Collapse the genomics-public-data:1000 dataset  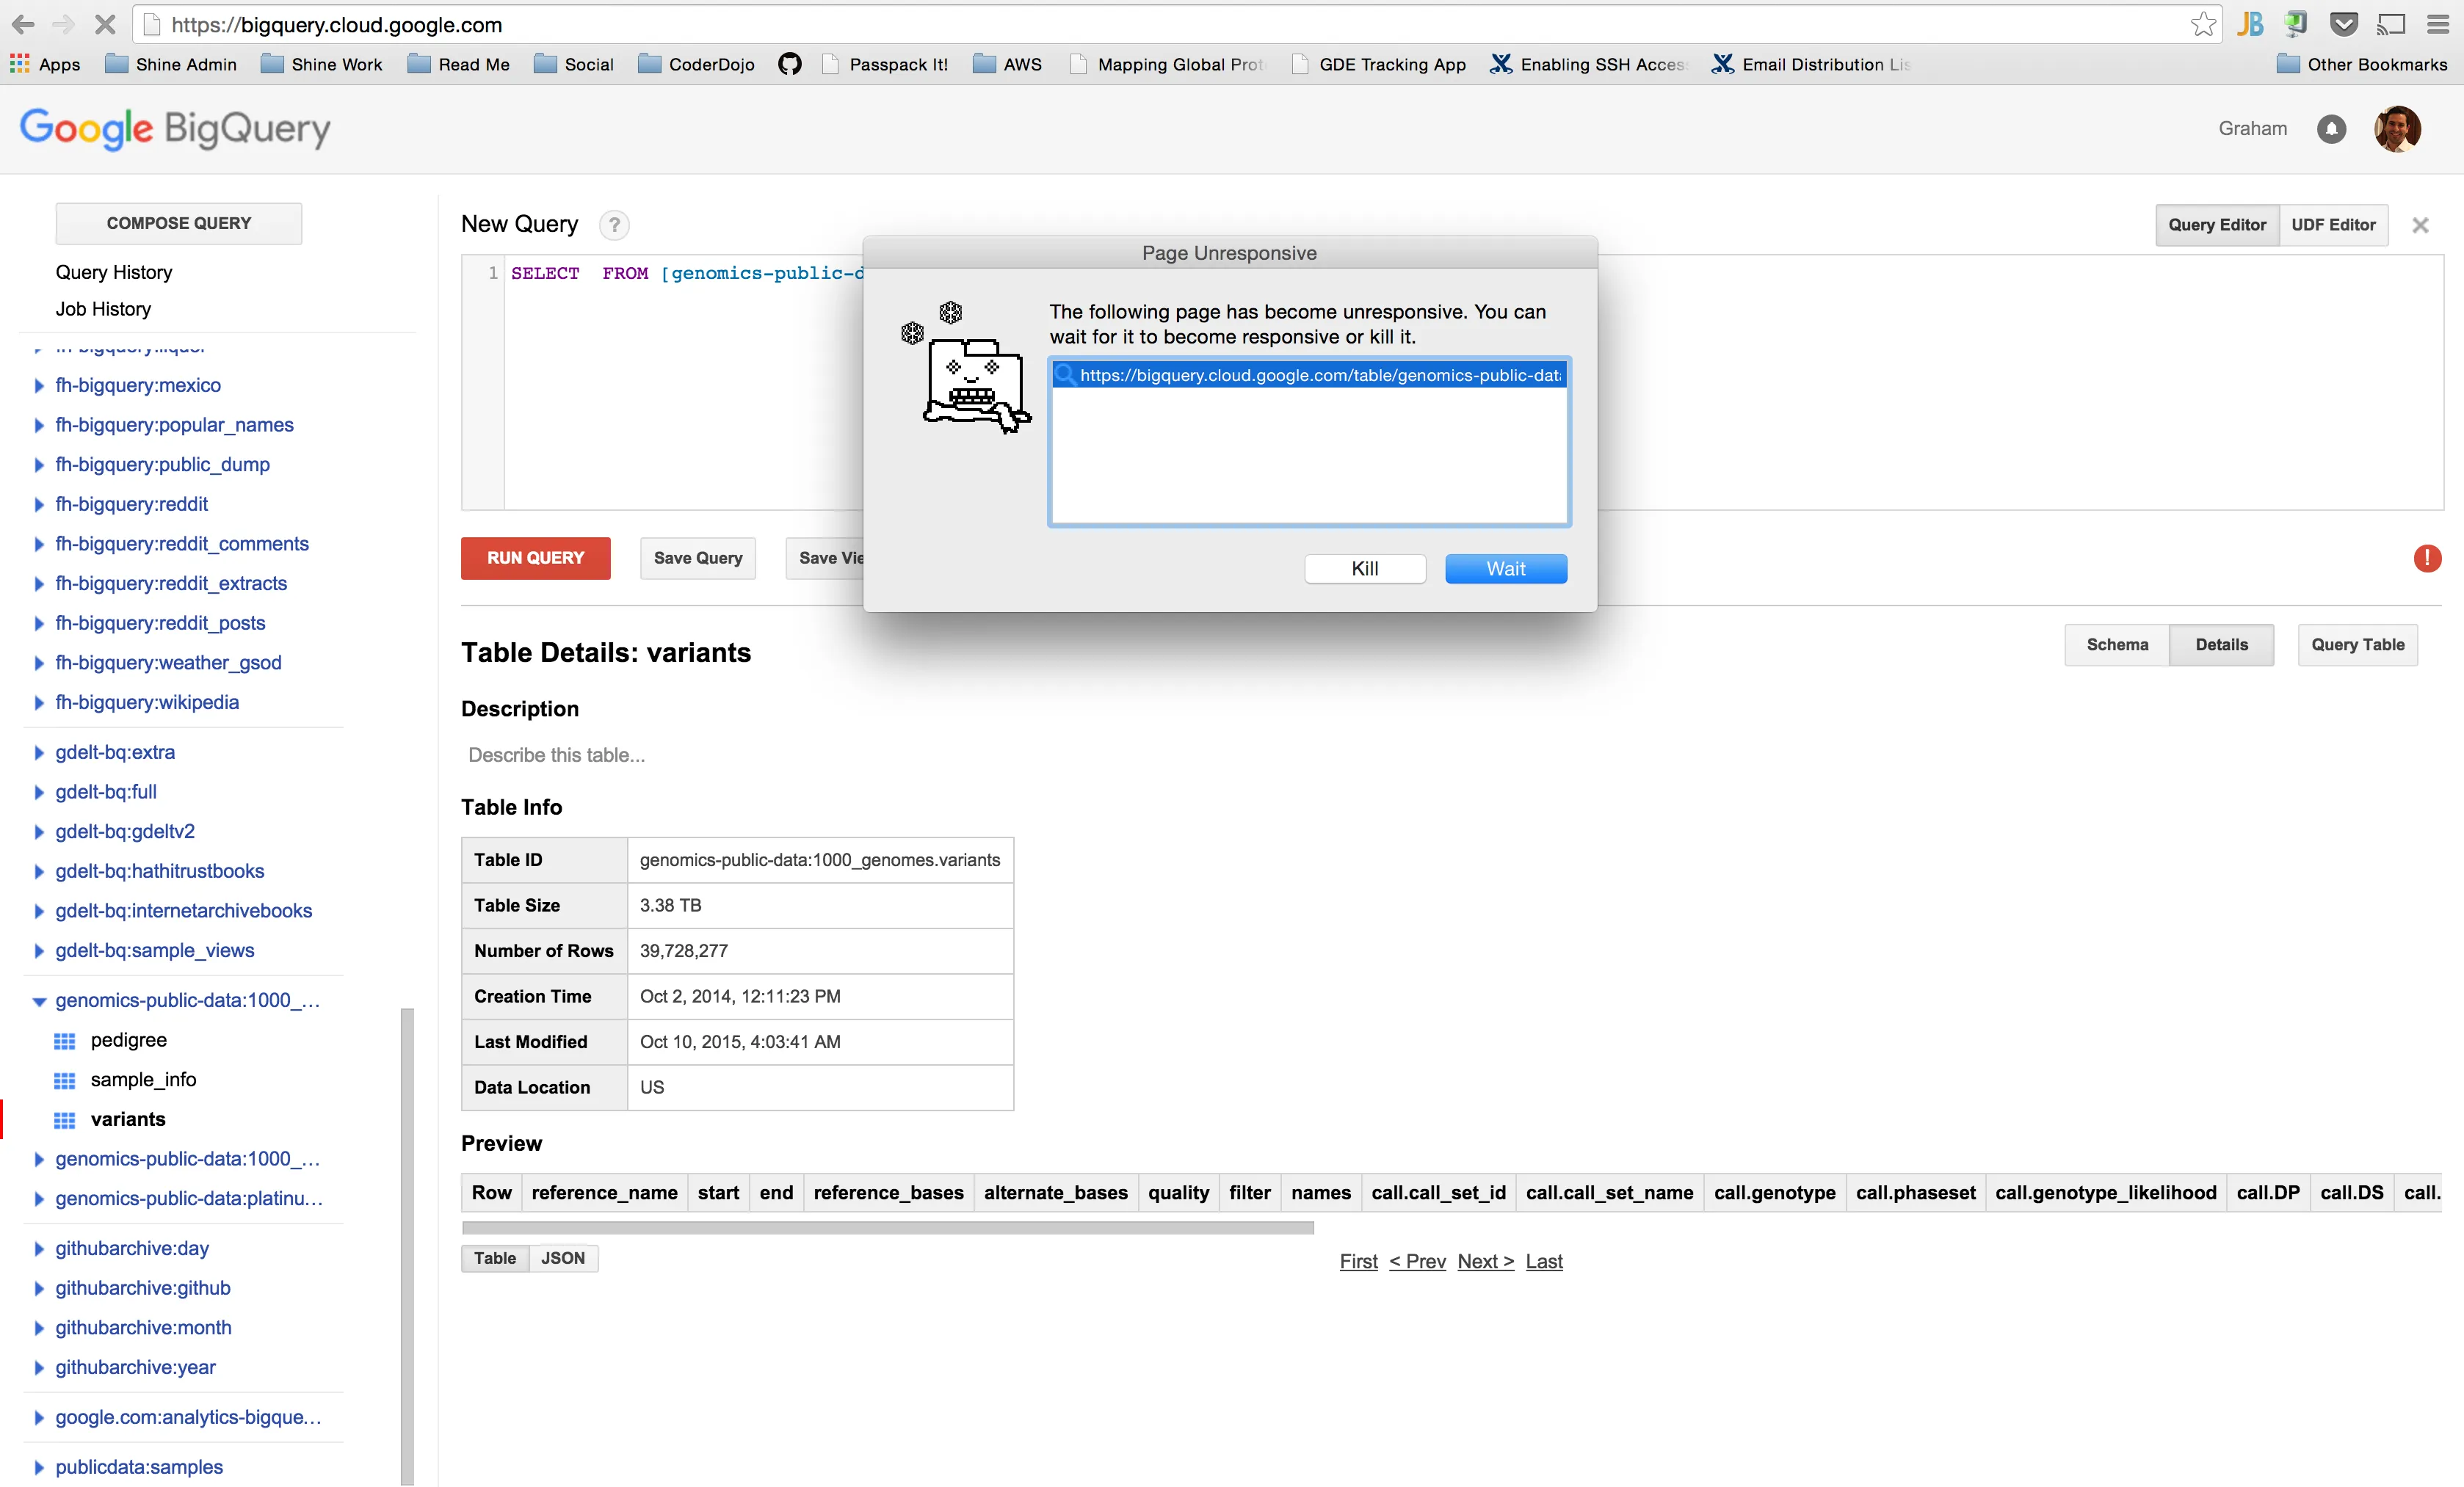39,1000
